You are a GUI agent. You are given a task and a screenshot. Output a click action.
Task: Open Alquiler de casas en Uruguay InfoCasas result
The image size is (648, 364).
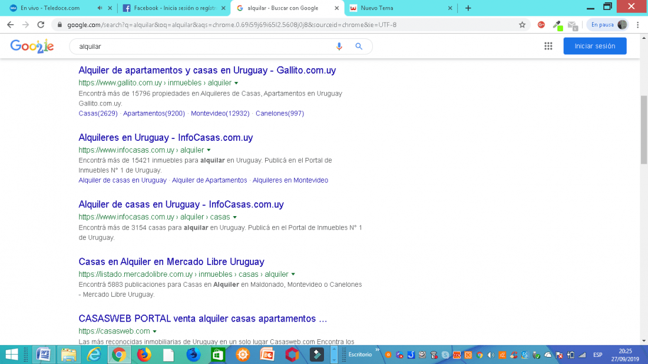pyautogui.click(x=181, y=204)
